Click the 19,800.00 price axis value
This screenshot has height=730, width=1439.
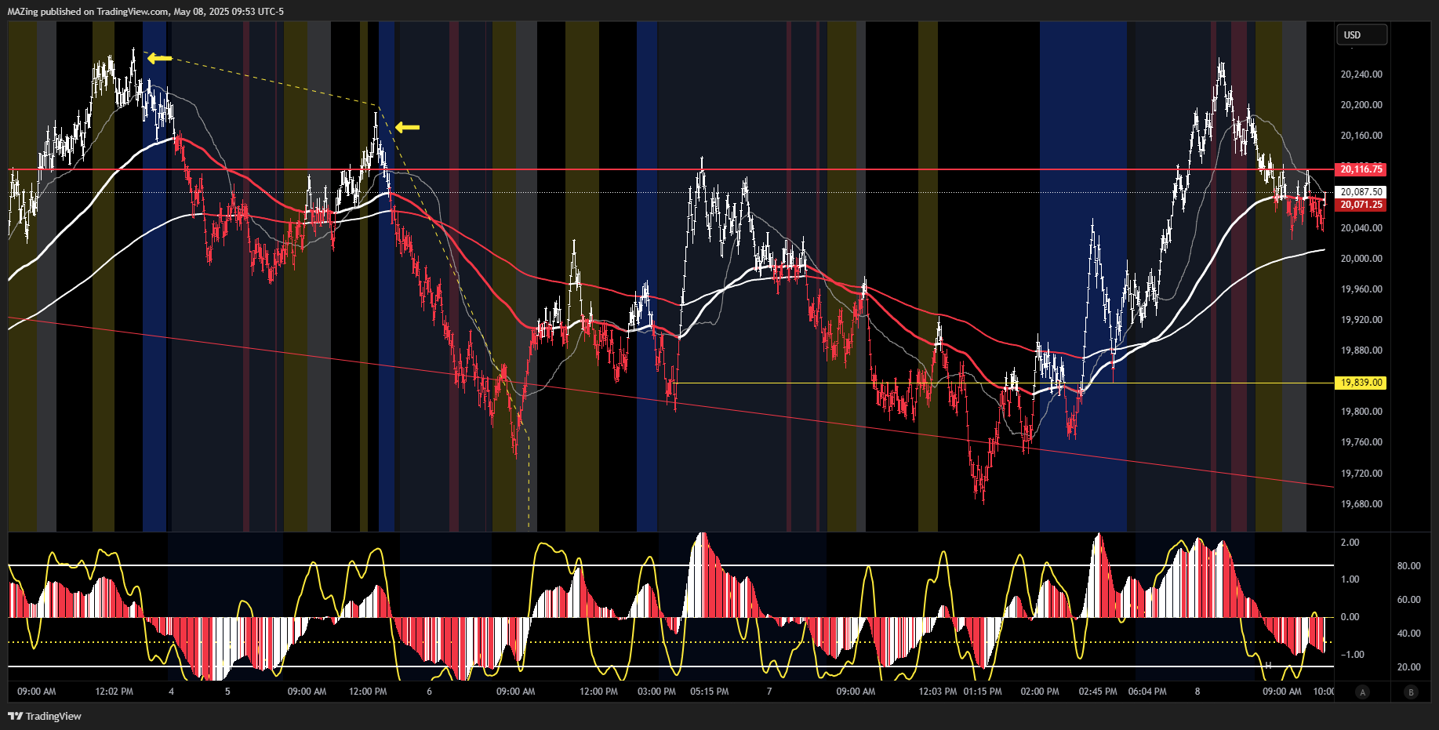pyautogui.click(x=1361, y=412)
